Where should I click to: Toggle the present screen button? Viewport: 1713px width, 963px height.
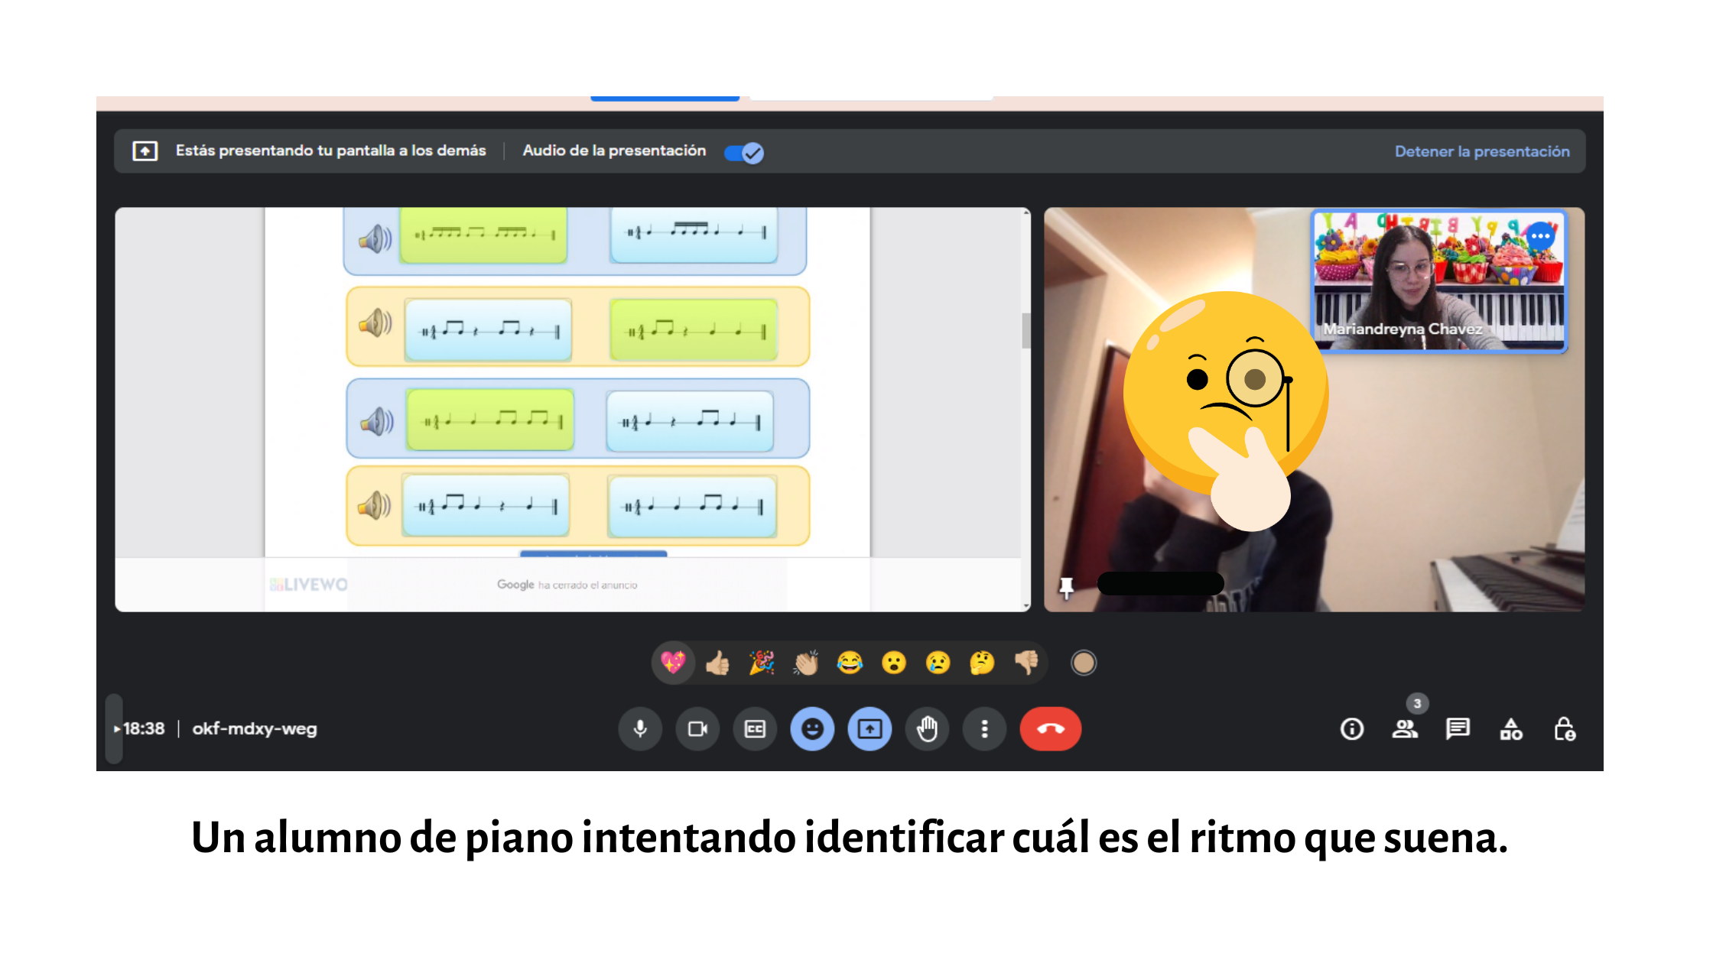(870, 729)
